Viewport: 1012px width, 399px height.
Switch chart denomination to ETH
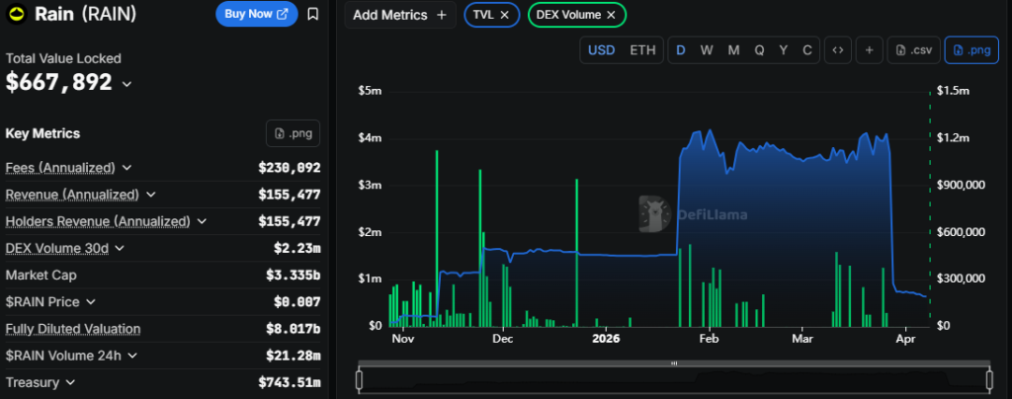pyautogui.click(x=642, y=50)
